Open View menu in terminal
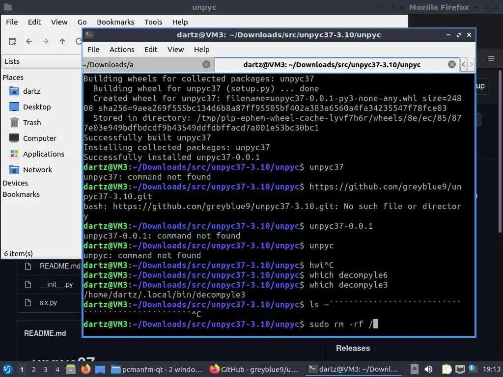Viewport: 503px width, 377px height. coord(175,50)
